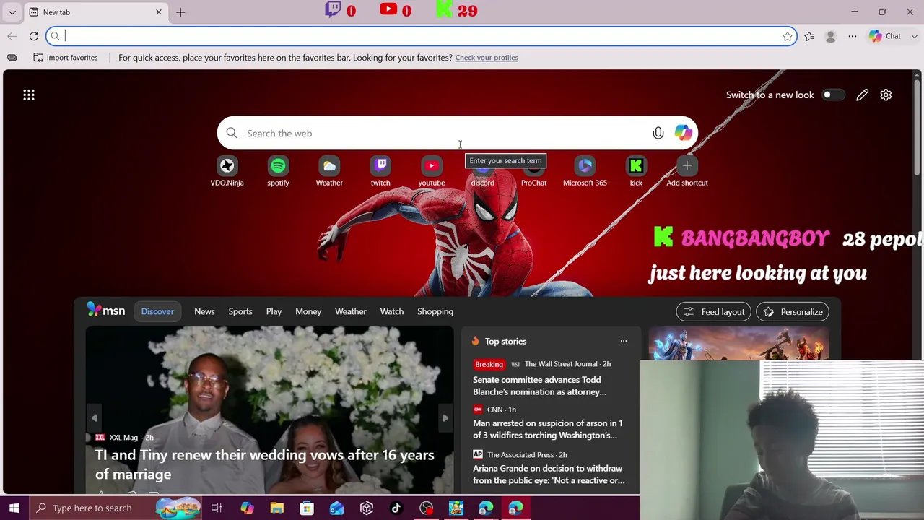Click Import favorites
Viewport: 924px width, 520px height.
[x=66, y=58]
